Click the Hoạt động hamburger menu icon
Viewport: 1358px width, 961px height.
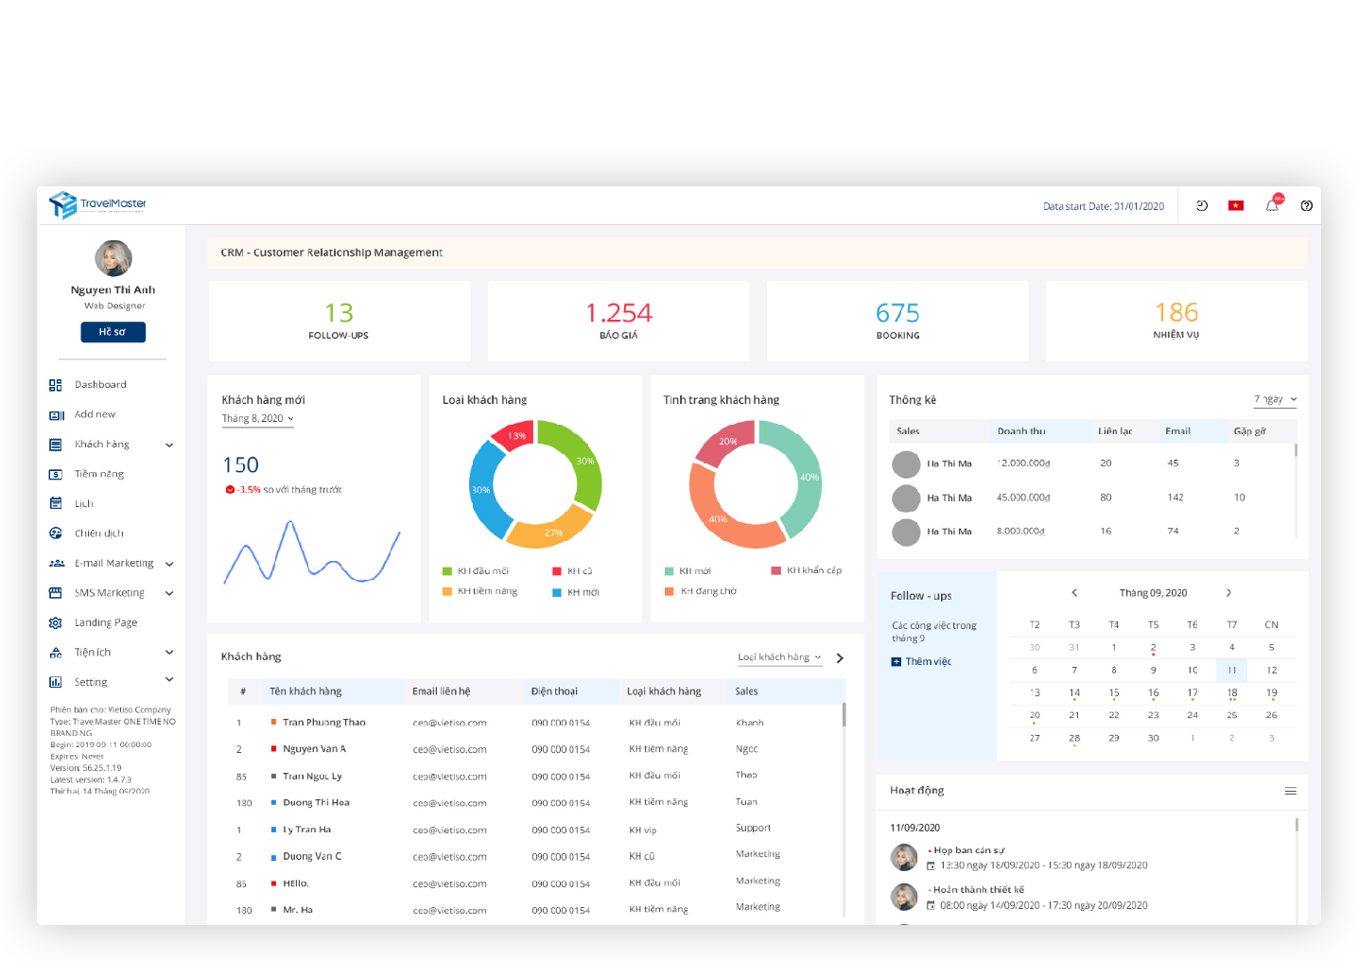[1290, 791]
